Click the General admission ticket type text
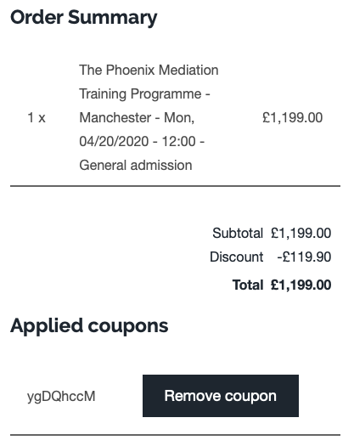The image size is (354, 446). coord(136,166)
